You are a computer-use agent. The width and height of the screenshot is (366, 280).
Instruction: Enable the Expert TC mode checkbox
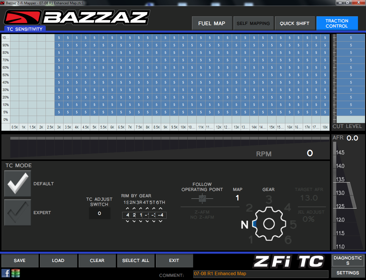click(18, 212)
